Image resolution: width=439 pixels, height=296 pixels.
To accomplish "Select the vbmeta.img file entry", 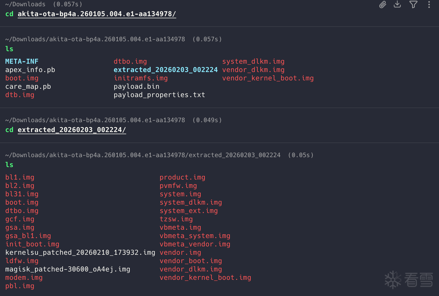I will 180,227.
